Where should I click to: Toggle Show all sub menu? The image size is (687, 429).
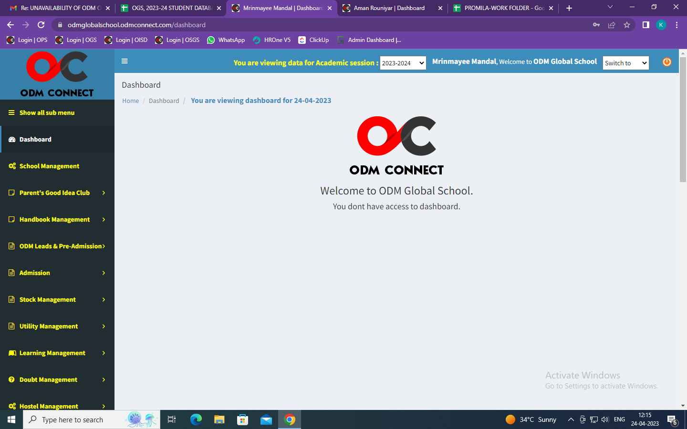pyautogui.click(x=47, y=113)
